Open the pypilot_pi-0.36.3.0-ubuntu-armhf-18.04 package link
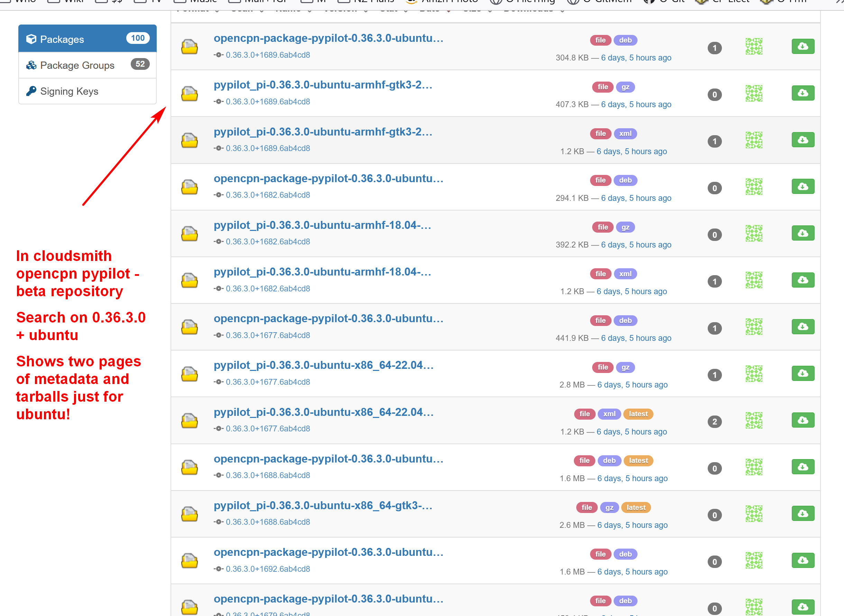The width and height of the screenshot is (844, 616). click(x=322, y=225)
